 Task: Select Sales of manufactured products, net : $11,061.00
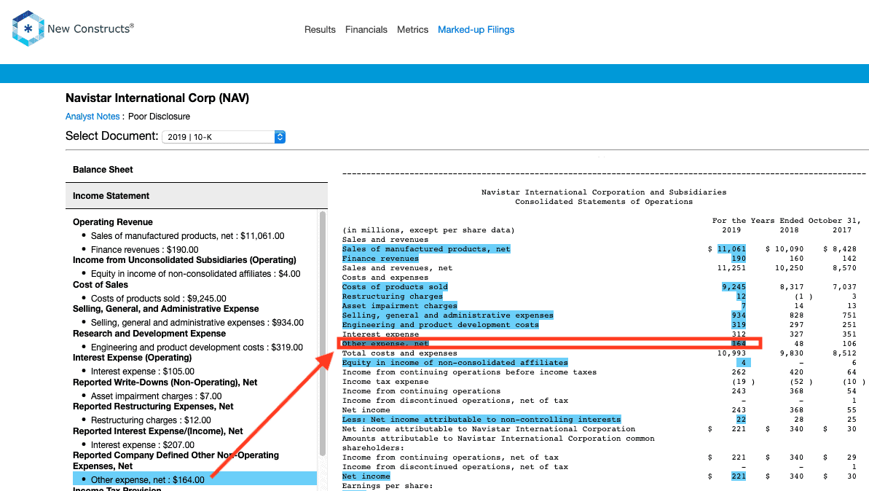click(187, 235)
